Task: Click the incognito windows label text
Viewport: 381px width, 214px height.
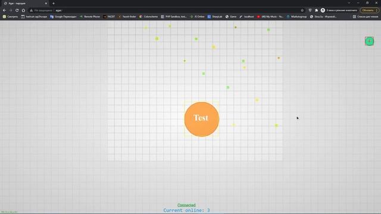Action: 342,11
